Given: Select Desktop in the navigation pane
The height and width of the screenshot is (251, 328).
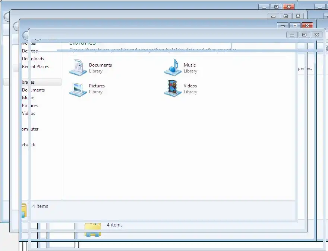Looking at the screenshot, I should point(30,51).
